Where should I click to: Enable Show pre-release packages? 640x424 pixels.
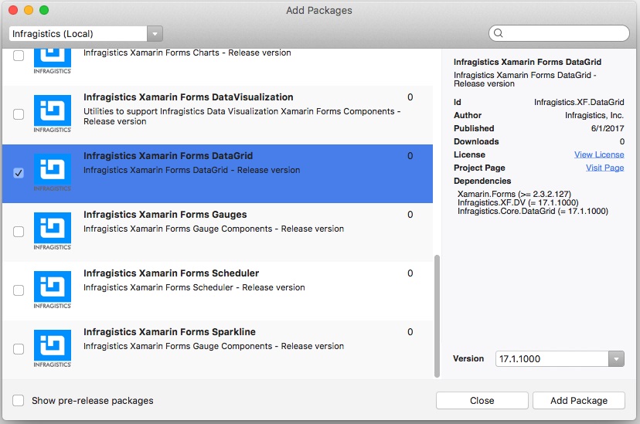(x=18, y=400)
